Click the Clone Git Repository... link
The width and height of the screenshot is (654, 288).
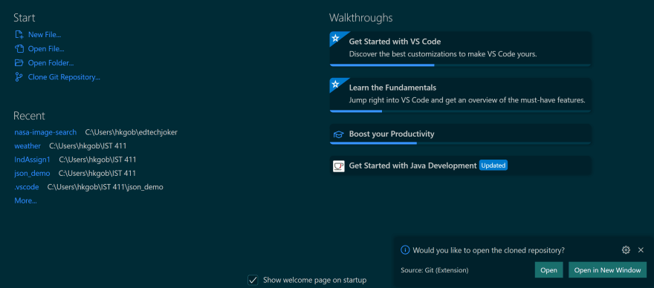(64, 77)
